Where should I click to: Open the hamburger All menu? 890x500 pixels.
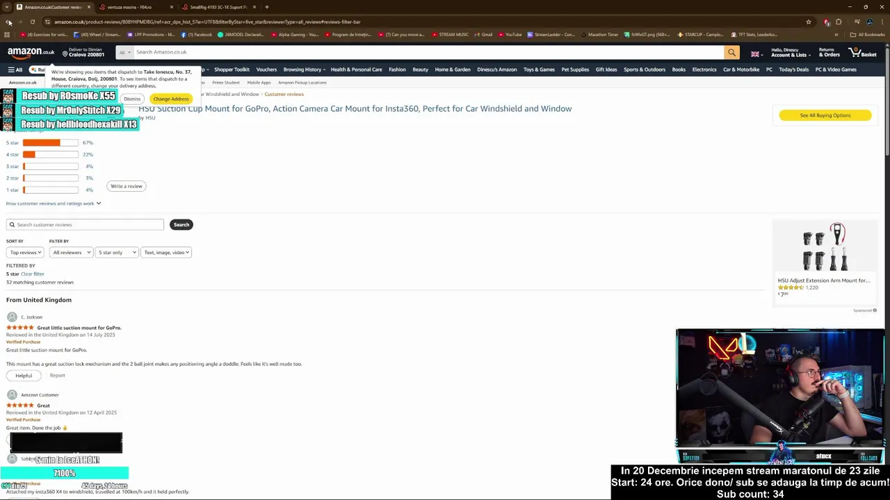click(x=15, y=69)
